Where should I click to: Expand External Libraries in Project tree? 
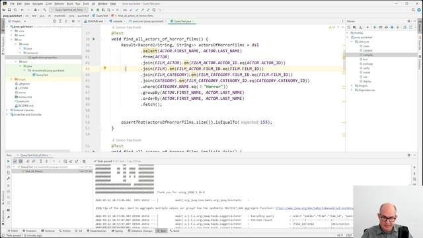pyautogui.click(x=7, y=110)
